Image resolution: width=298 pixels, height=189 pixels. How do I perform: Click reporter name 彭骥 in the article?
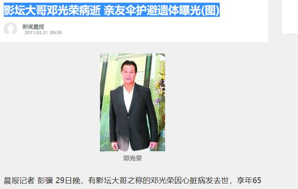pos(45,181)
